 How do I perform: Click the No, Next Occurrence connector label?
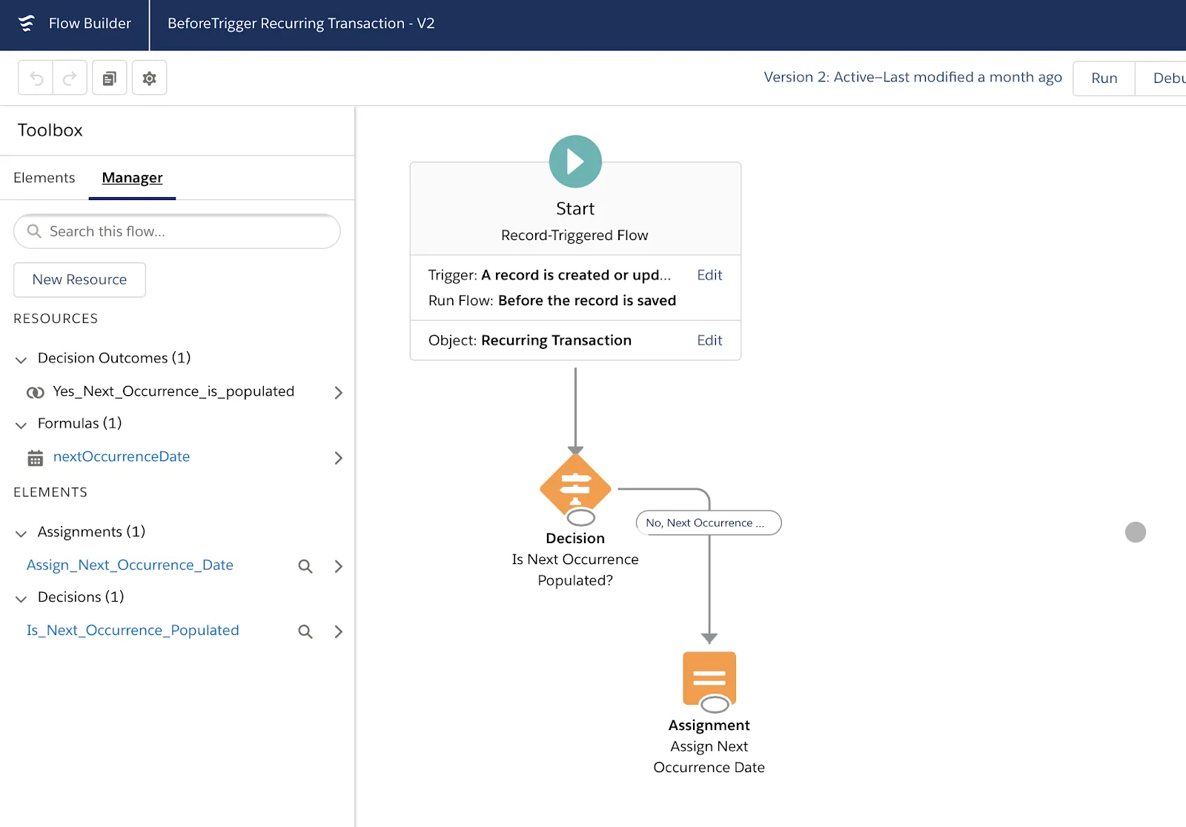pyautogui.click(x=709, y=522)
